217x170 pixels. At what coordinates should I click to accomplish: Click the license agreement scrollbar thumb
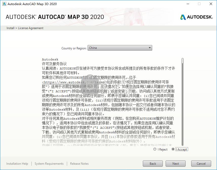(183, 61)
